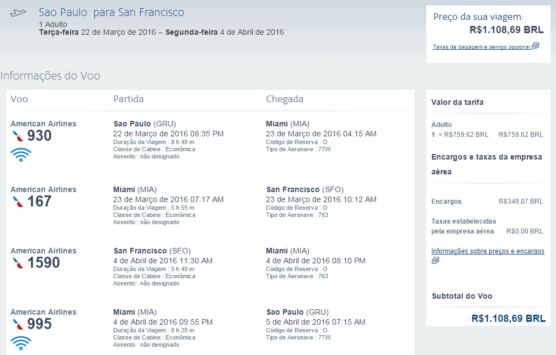The image size is (556, 355).
Task: Click departure 4 de Abril de 2016 11:30 AM
Action: [163, 261]
